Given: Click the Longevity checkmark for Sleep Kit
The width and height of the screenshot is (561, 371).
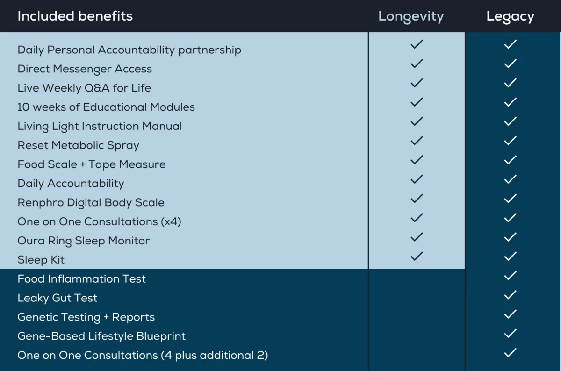Looking at the screenshot, I should pyautogui.click(x=417, y=256).
